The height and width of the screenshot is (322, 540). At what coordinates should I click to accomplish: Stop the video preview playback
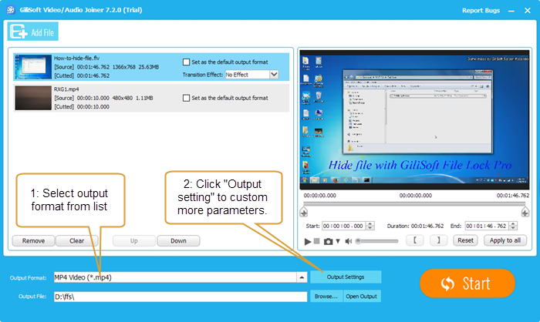pyautogui.click(x=318, y=241)
